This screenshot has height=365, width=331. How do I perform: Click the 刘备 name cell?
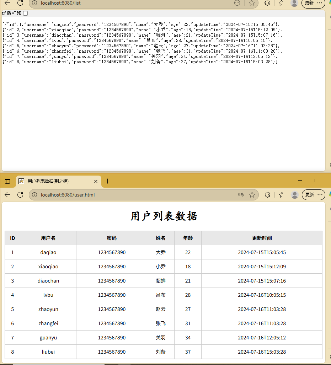click(160, 352)
